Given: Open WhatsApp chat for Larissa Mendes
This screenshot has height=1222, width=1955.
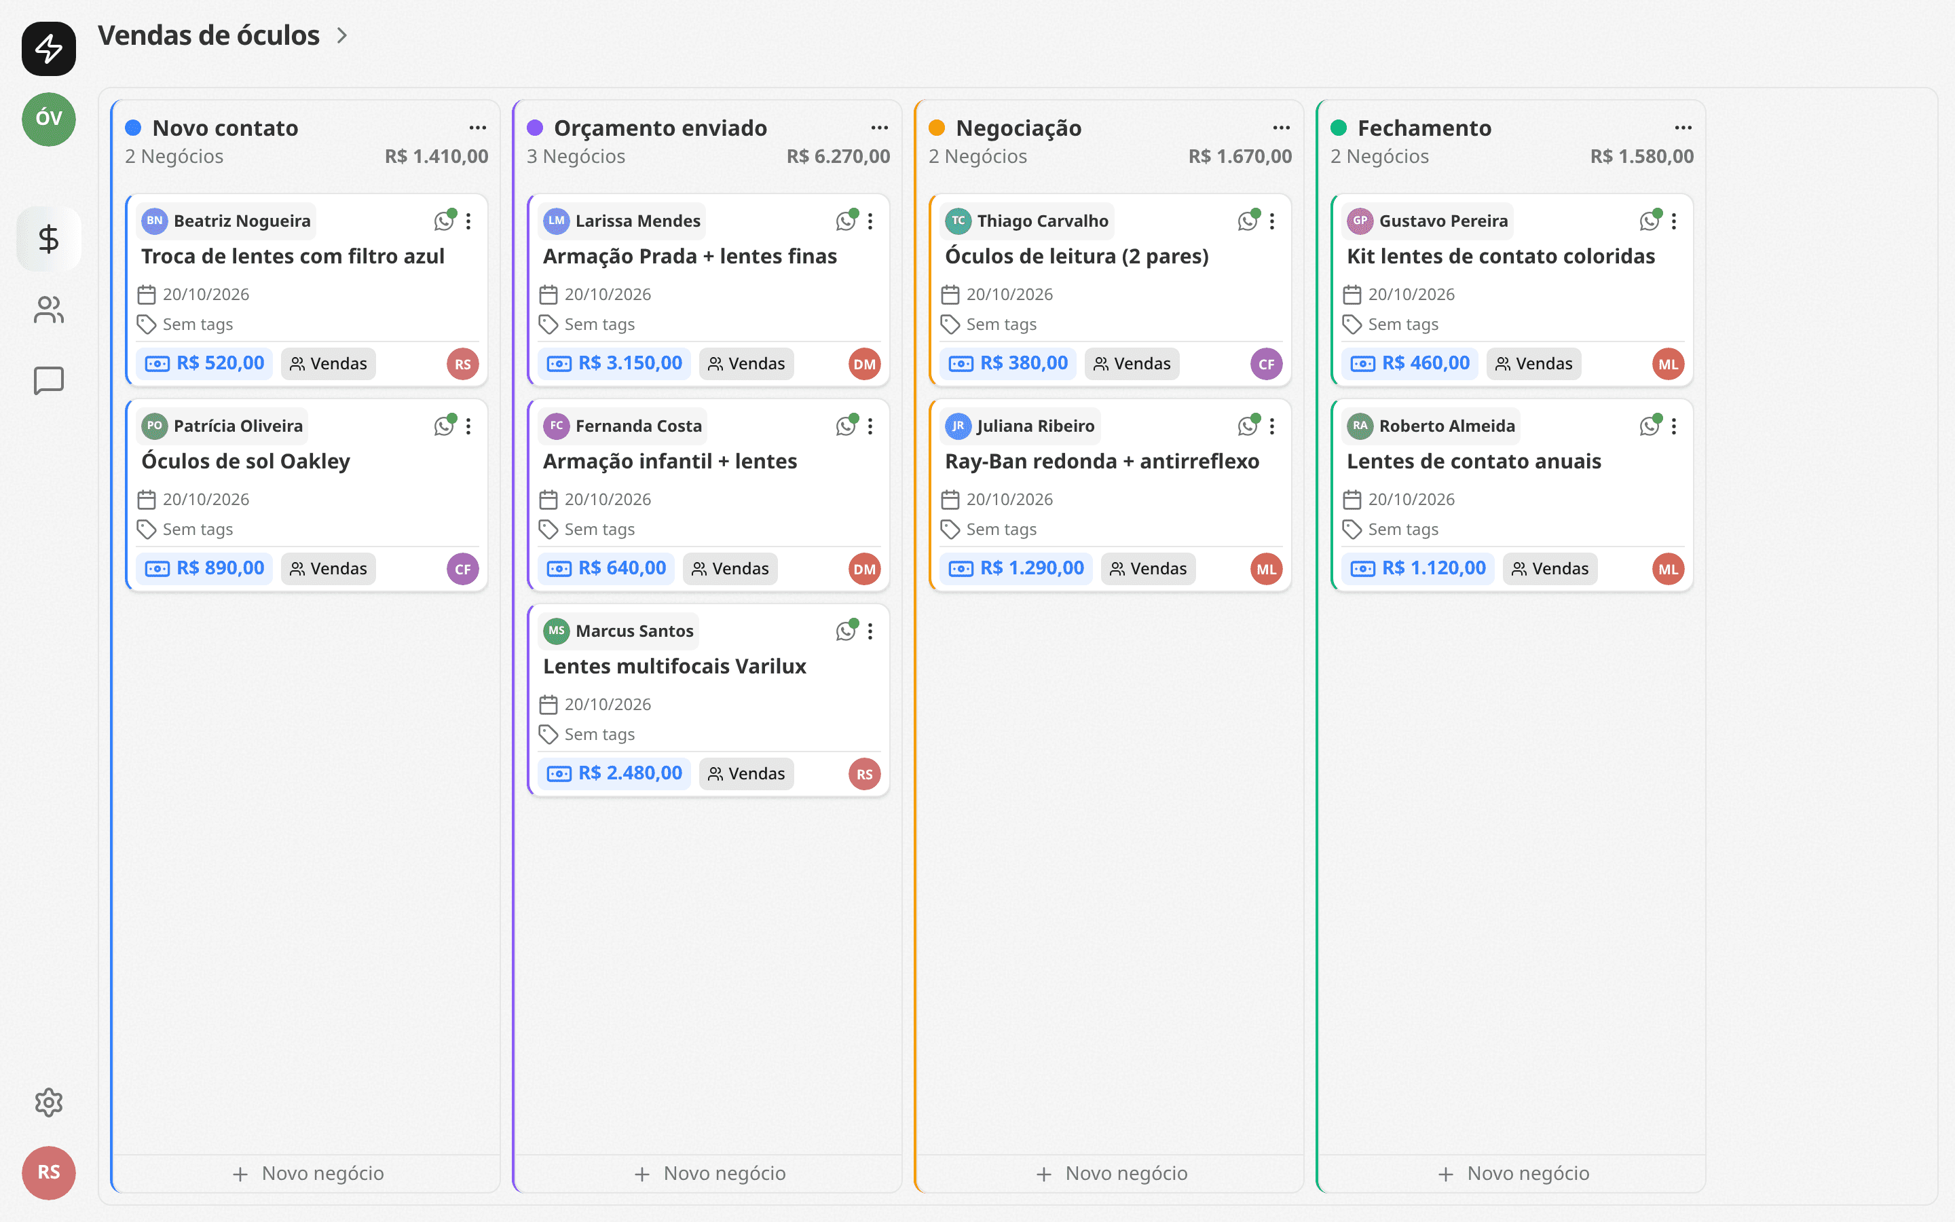Looking at the screenshot, I should 846,221.
